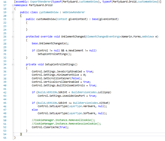Click SetScrollContainer method call

pyautogui.click(x=57, y=78)
